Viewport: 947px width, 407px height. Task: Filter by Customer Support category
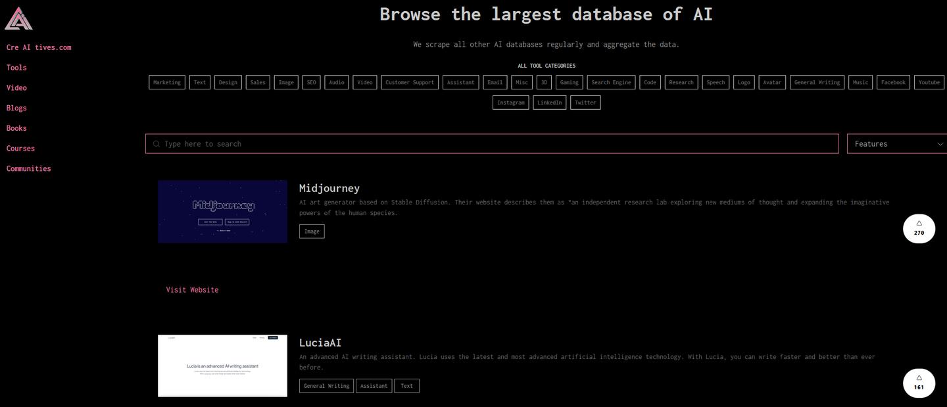410,82
